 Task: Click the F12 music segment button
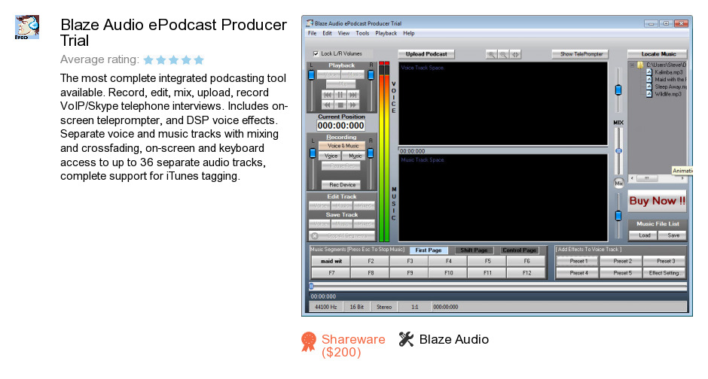[x=526, y=273]
